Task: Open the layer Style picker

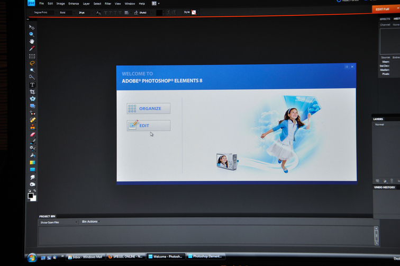Action: pyautogui.click(x=195, y=13)
